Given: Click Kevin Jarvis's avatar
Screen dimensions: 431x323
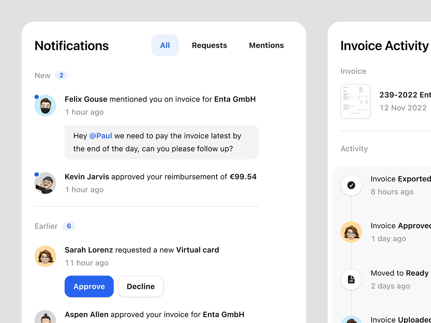Looking at the screenshot, I should [45, 183].
